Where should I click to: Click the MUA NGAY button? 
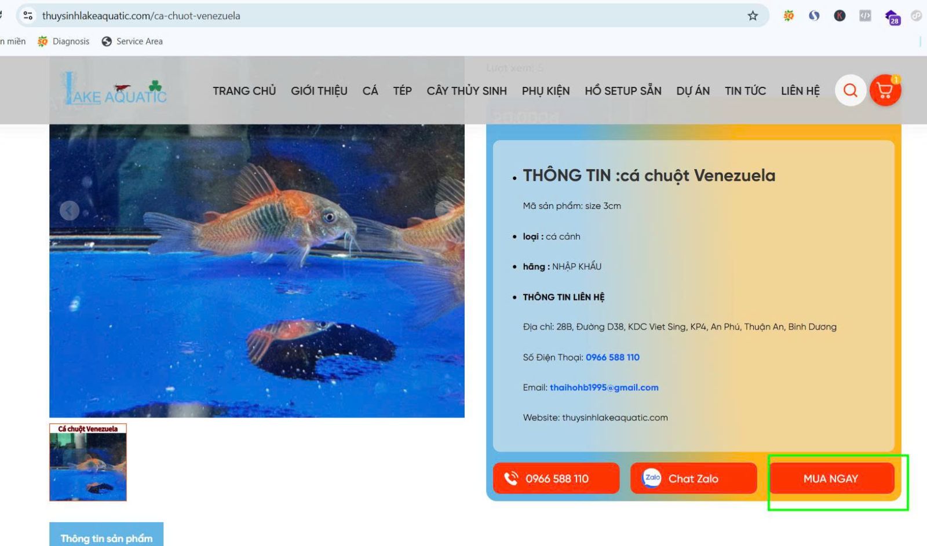[831, 478]
